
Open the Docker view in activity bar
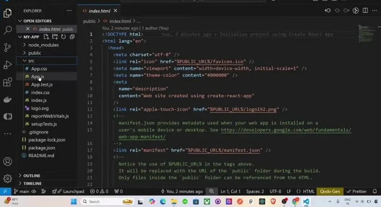point(8,100)
